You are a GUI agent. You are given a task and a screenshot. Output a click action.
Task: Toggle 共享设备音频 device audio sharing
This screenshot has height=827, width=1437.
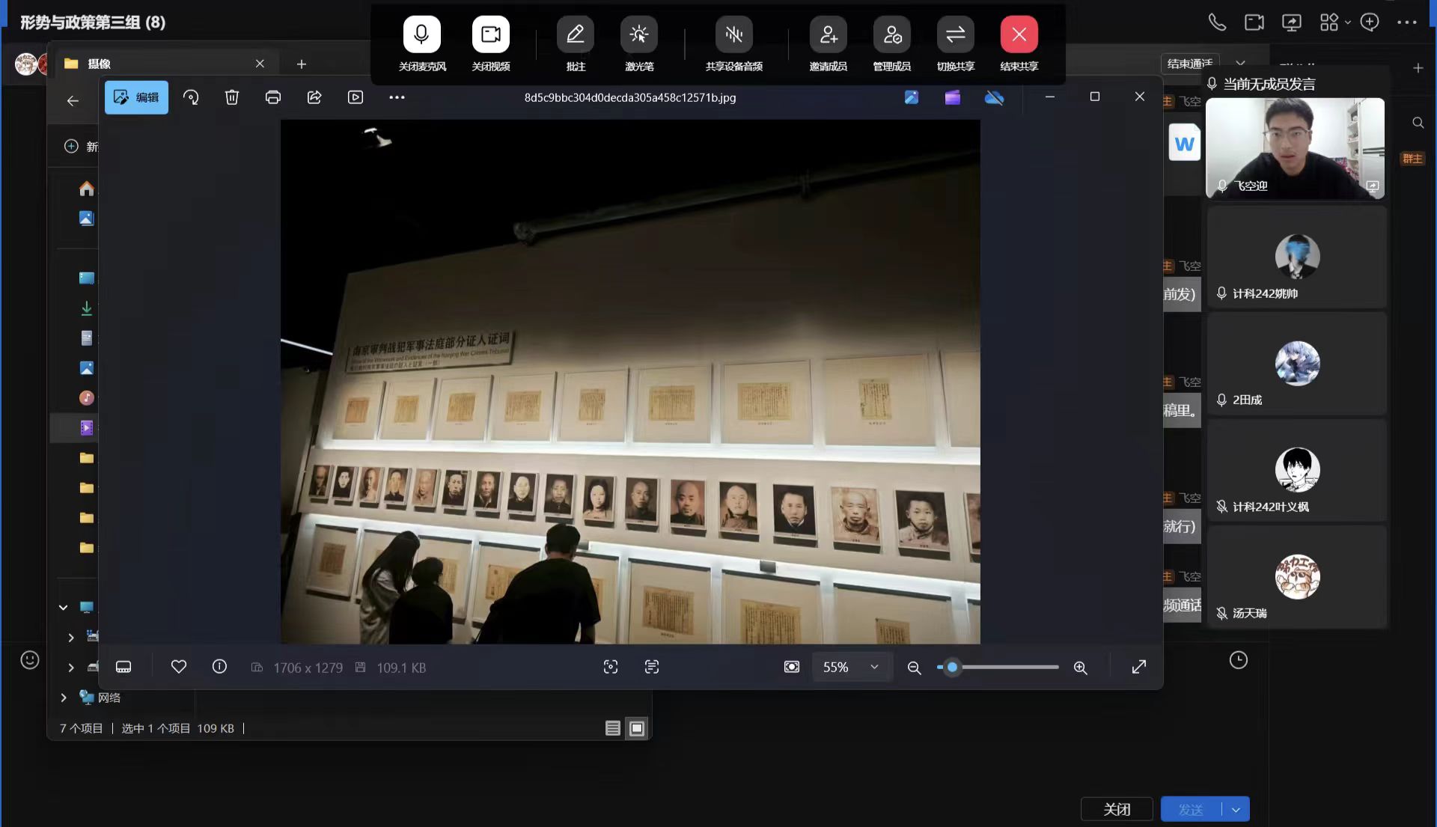[x=733, y=35]
